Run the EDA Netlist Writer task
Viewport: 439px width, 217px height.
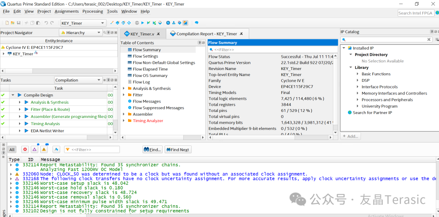47,131
